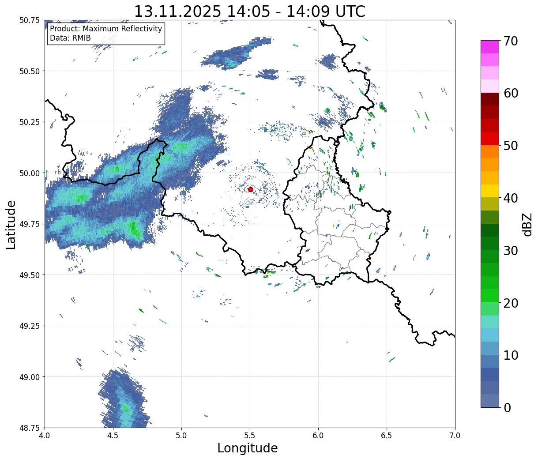This screenshot has height=459, width=538.
Task: Click the latitude tick label 50.75
Action: pyautogui.click(x=30, y=20)
